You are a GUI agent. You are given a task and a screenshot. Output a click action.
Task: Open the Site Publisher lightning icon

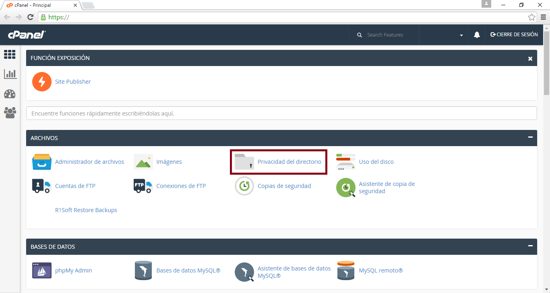pyautogui.click(x=42, y=82)
